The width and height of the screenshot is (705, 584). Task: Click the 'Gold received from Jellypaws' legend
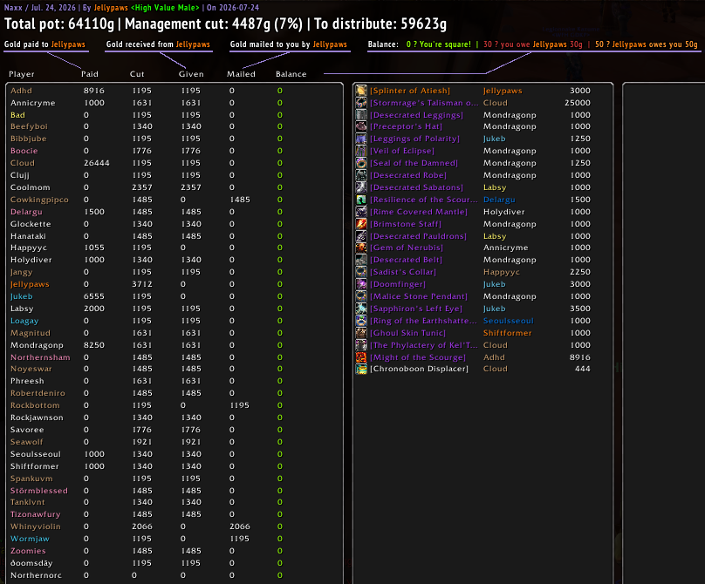coord(158,44)
